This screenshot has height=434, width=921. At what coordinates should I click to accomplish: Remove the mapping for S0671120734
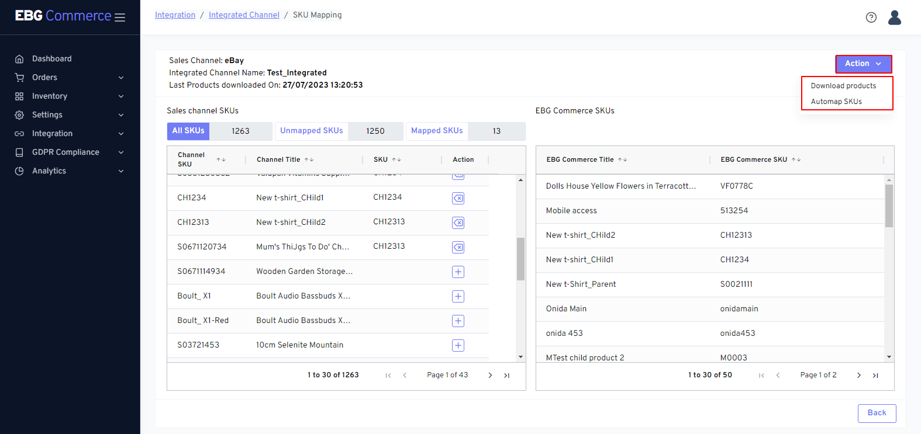[458, 248]
